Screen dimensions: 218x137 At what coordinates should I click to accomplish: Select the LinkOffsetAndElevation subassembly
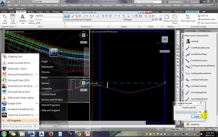(x=197, y=48)
